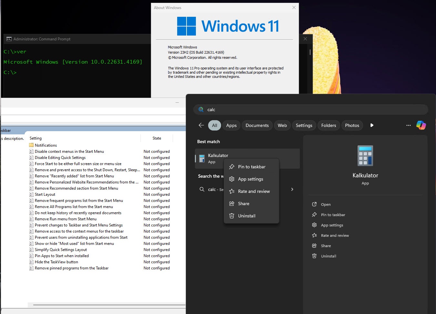
Task: Select Pin Apps to Start when installed
Action: tap(62, 256)
